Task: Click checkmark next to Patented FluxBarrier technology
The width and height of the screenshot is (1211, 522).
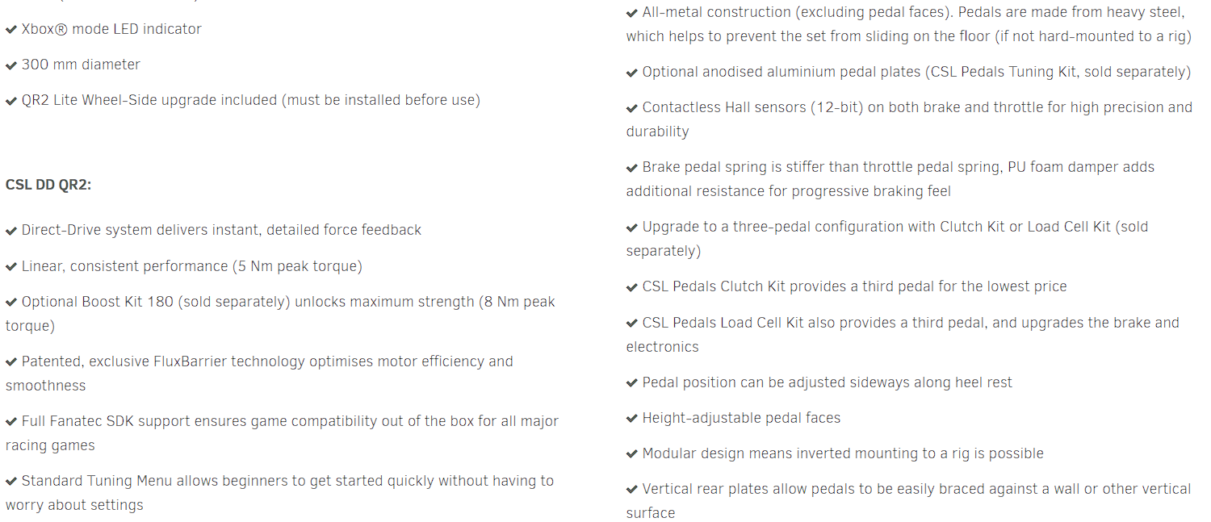Action: [x=11, y=362]
